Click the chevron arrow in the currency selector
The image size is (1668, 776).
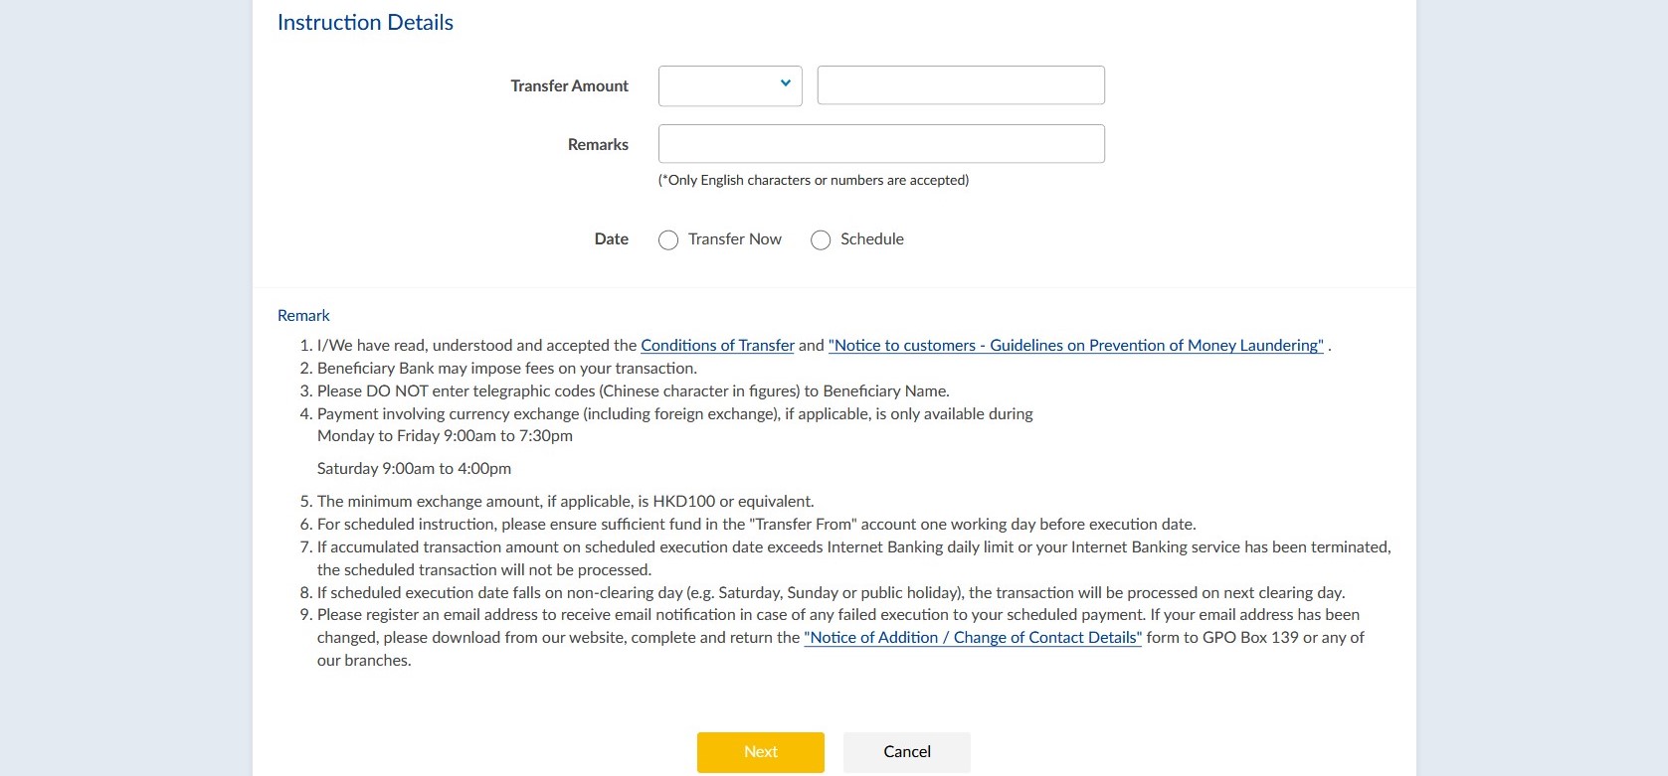click(x=786, y=83)
